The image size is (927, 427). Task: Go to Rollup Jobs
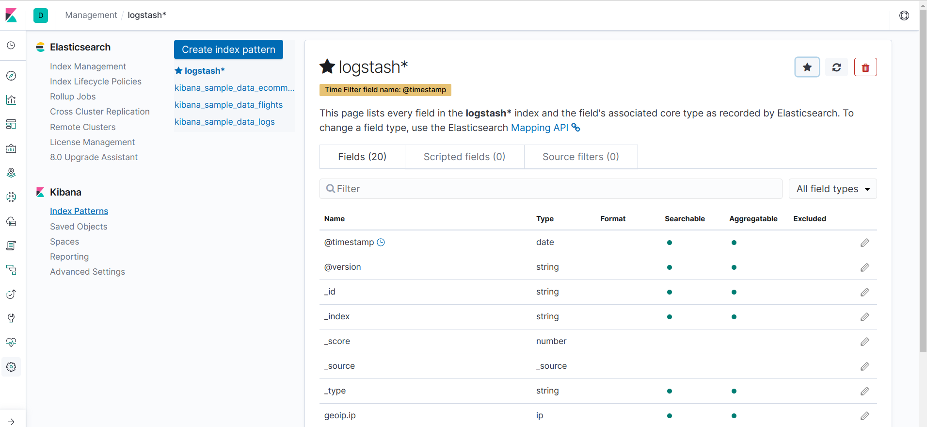[73, 97]
